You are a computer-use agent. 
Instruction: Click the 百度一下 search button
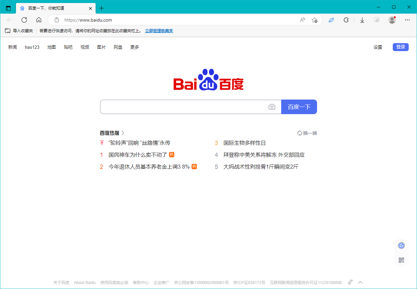299,107
